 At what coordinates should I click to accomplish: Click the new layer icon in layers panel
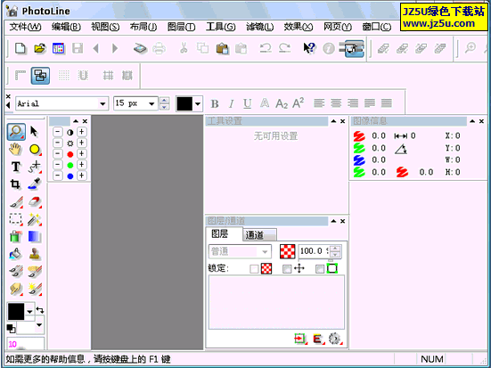click(x=300, y=339)
